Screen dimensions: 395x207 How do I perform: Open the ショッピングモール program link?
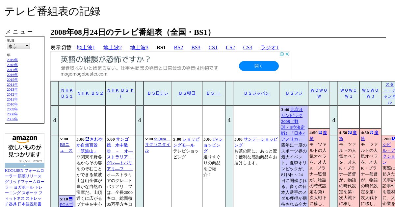point(187,142)
